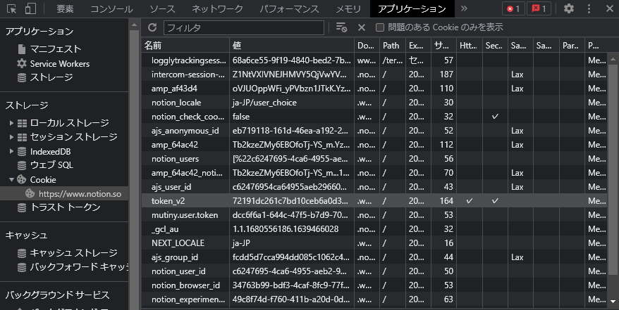619x310 pixels.
Task: Select the intercom-session-... cookie row
Action: pyautogui.click(x=374, y=75)
